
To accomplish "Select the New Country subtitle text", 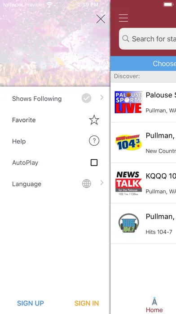I will 161,151.
